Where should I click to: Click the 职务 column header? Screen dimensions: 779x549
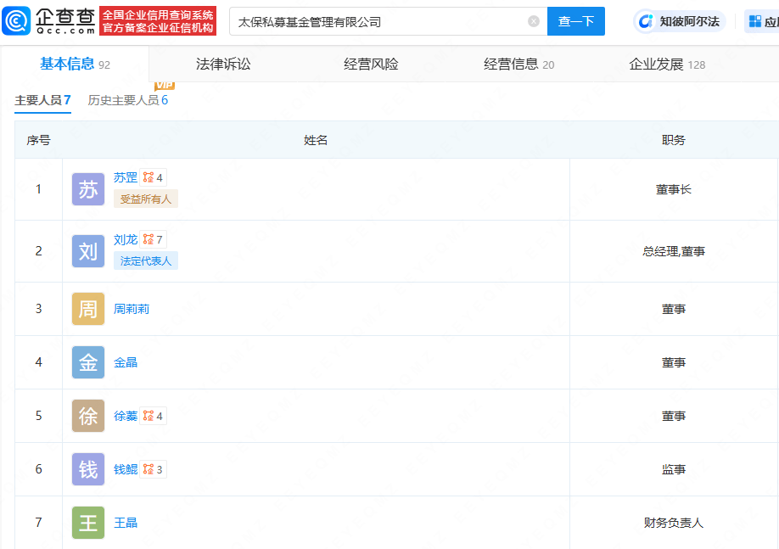(674, 140)
